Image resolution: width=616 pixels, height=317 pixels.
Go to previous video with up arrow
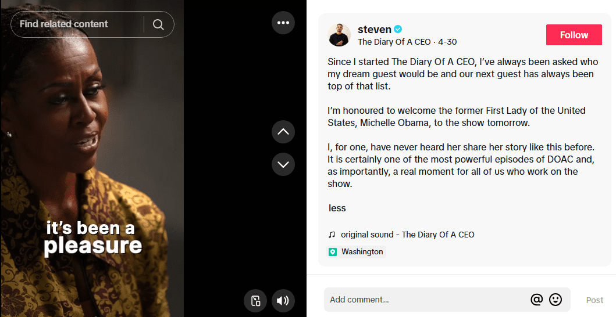pyautogui.click(x=283, y=132)
